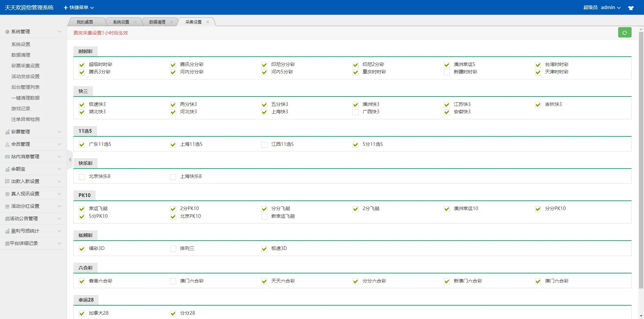Open the 快捷菜单 dropdown
The image size is (644, 319).
[x=78, y=7]
